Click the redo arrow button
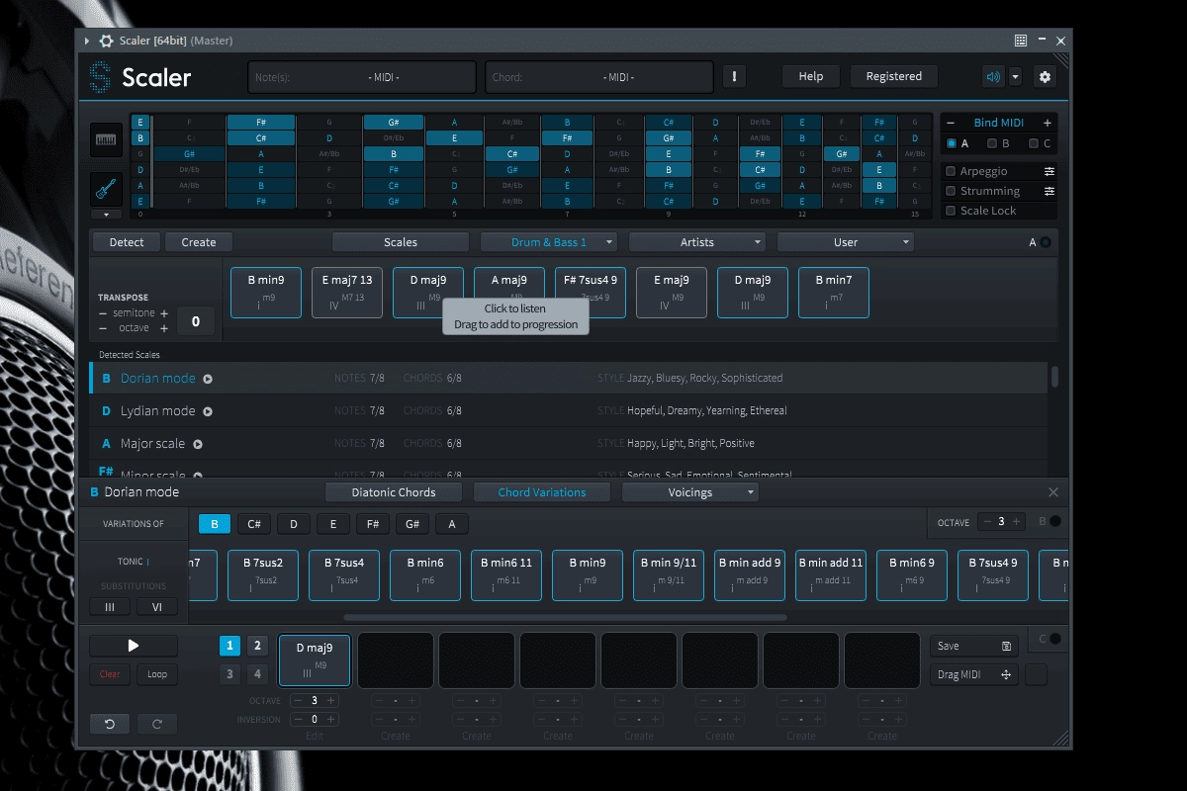 (157, 725)
